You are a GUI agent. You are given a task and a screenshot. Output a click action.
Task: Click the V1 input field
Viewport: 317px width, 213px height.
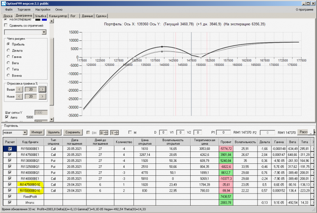[180, 132]
